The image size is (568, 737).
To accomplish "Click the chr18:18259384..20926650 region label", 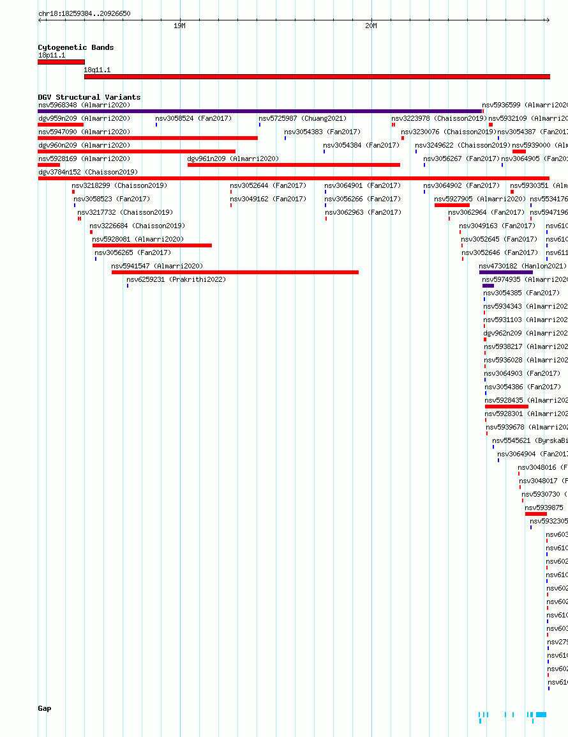I will (x=84, y=13).
